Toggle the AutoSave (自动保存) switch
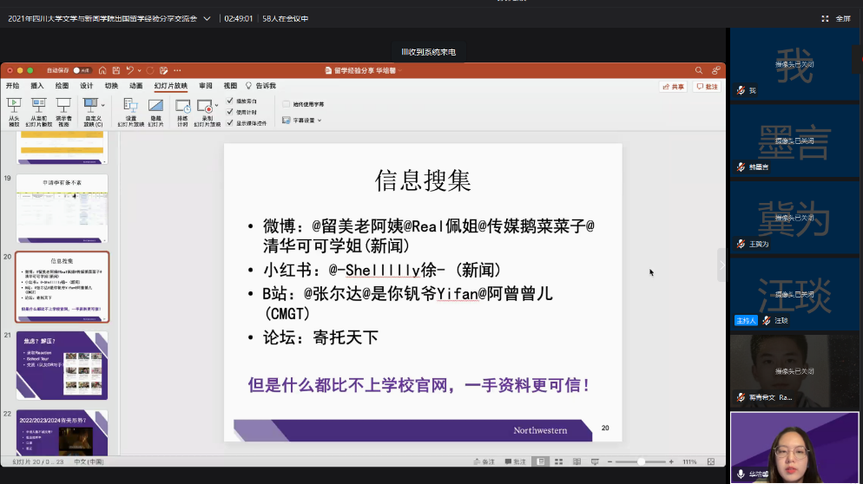This screenshot has height=484, width=863. point(81,70)
